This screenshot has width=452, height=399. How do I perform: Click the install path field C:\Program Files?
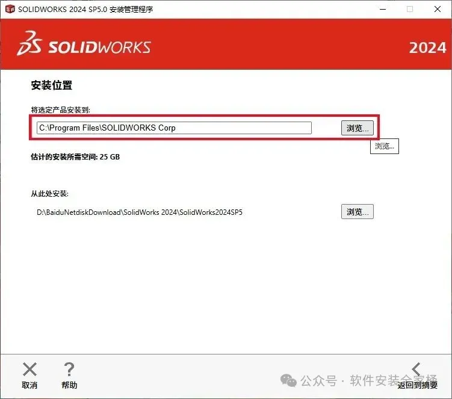174,128
